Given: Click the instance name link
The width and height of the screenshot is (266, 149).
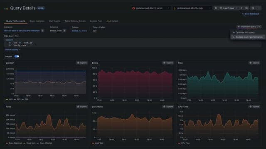Looking at the screenshot, I should point(22,31).
